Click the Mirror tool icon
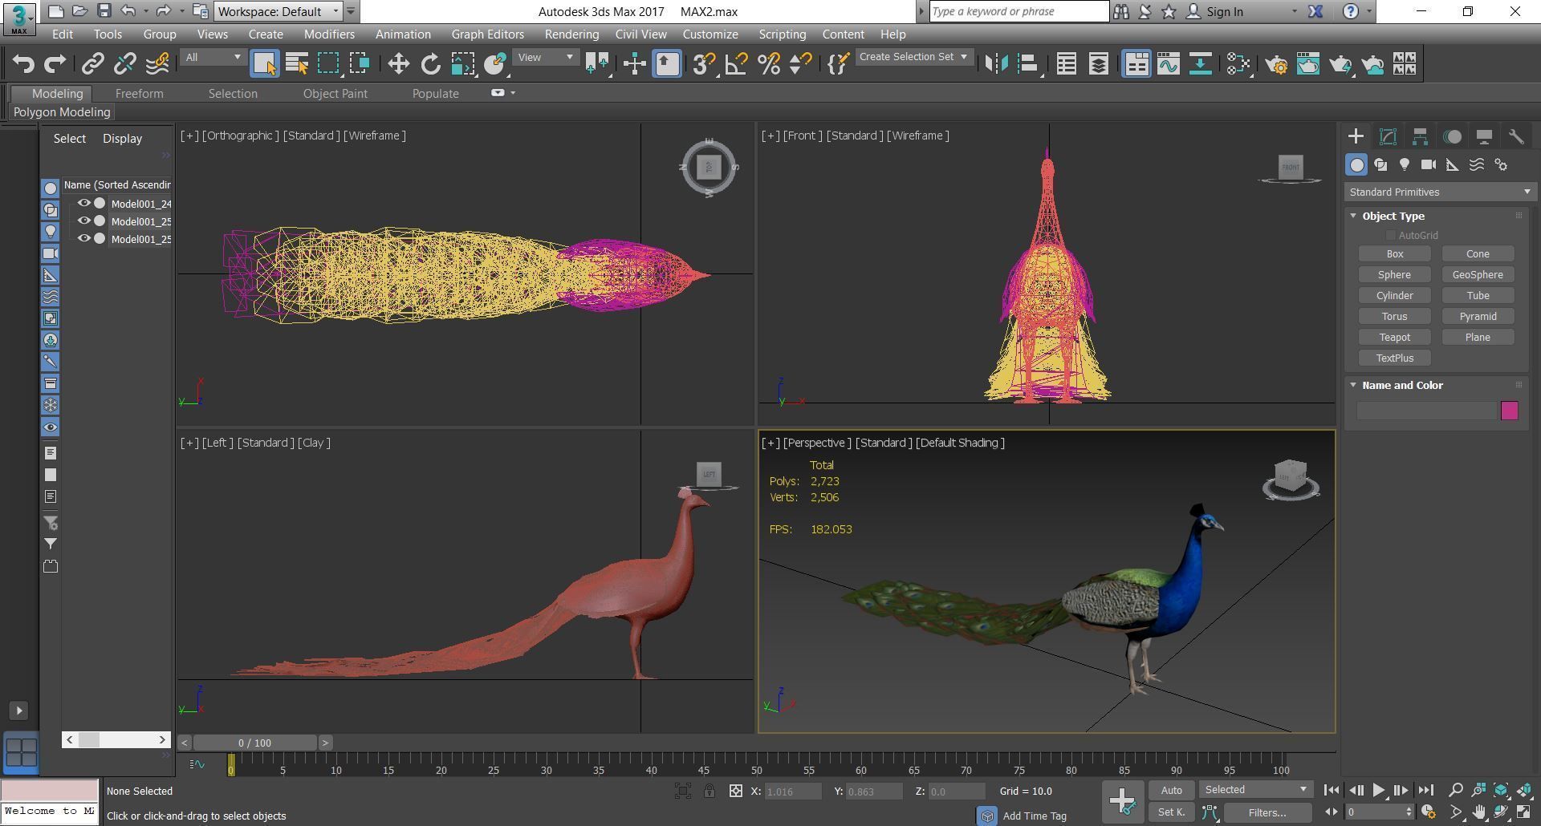 (x=996, y=63)
